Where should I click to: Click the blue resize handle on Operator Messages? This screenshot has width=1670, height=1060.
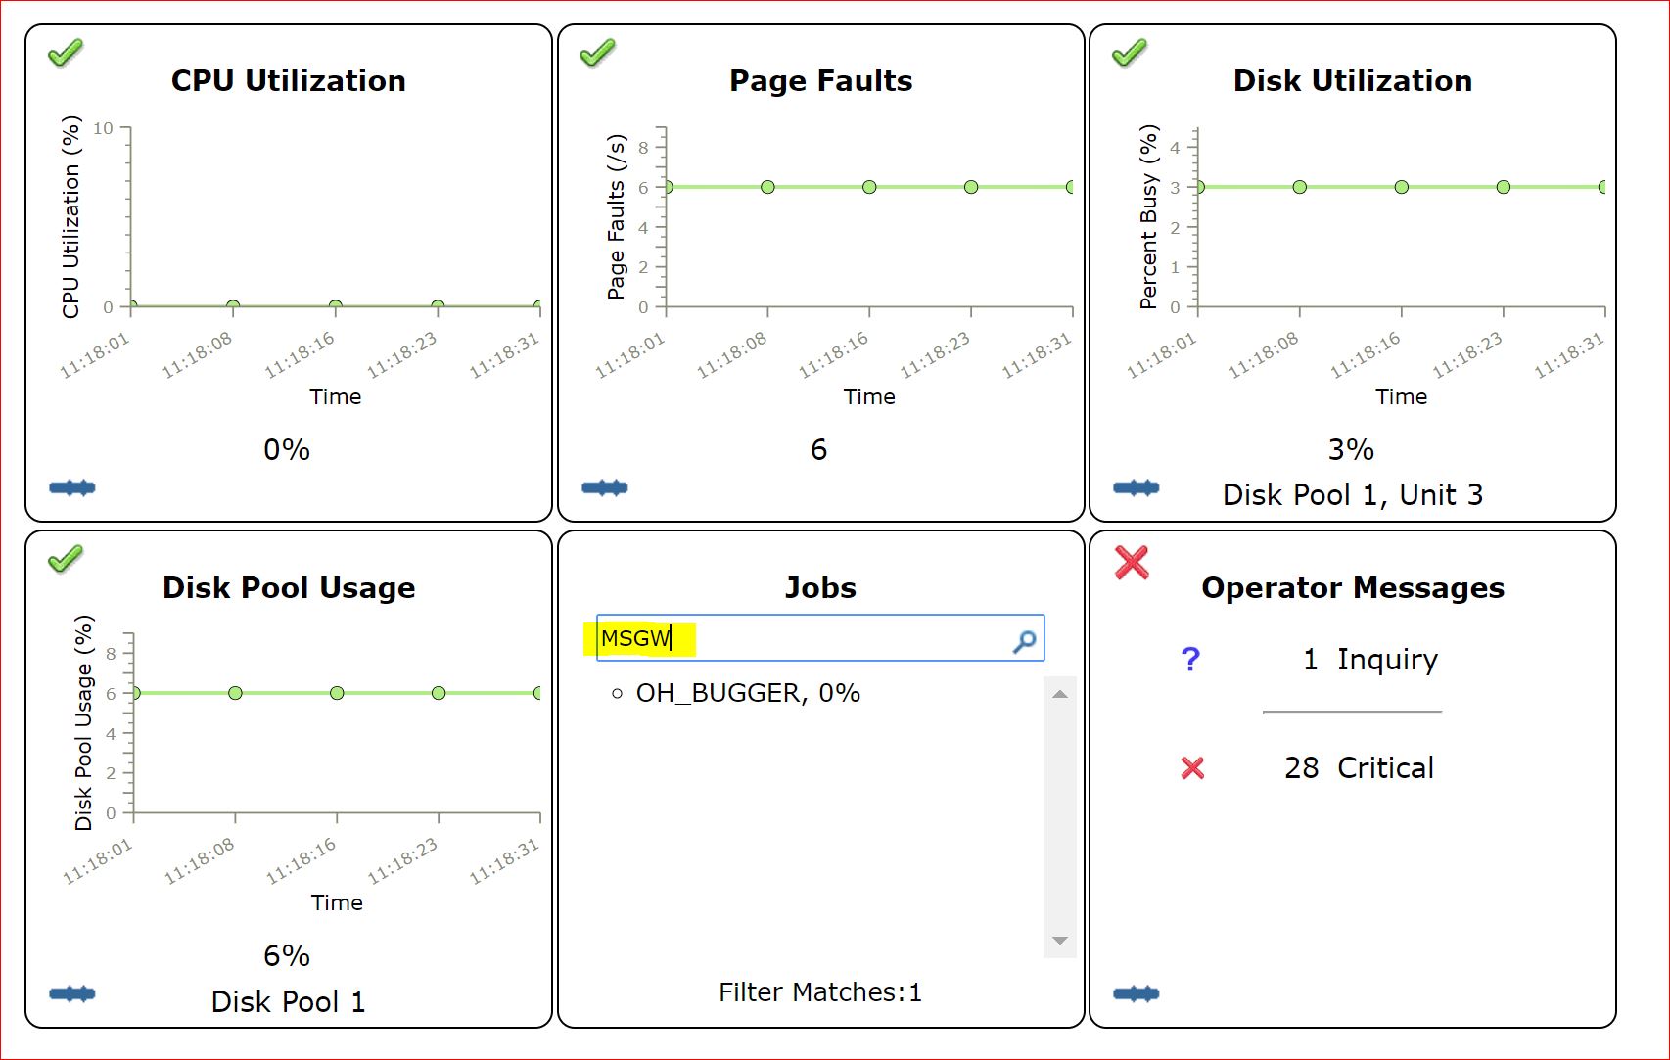tap(1136, 994)
